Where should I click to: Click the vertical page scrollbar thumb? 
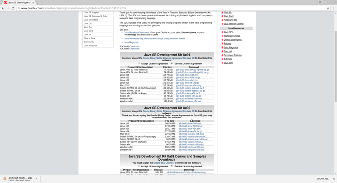(x=336, y=67)
